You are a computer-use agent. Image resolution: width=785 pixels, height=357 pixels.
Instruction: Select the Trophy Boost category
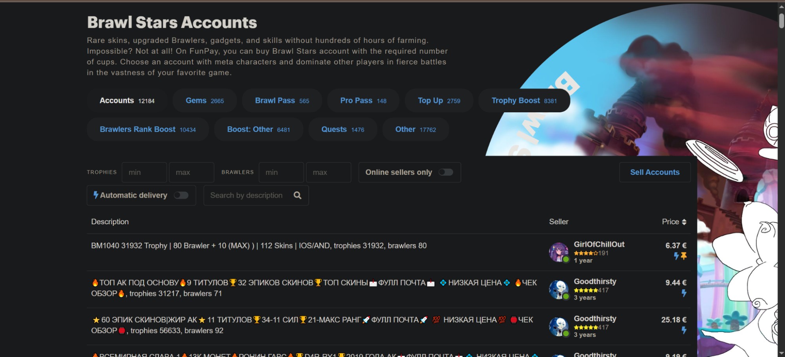coord(523,101)
